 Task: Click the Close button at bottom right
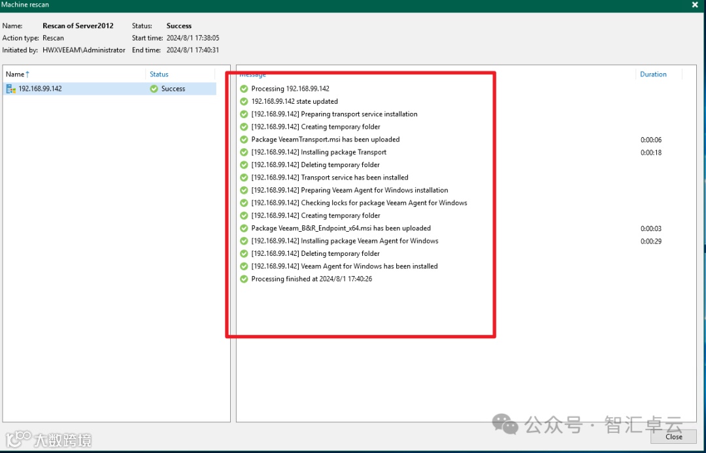coord(673,437)
